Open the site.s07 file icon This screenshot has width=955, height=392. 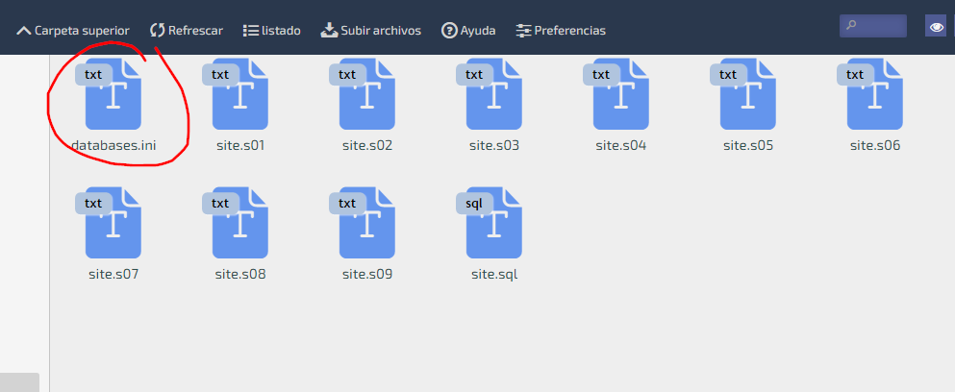tap(109, 223)
